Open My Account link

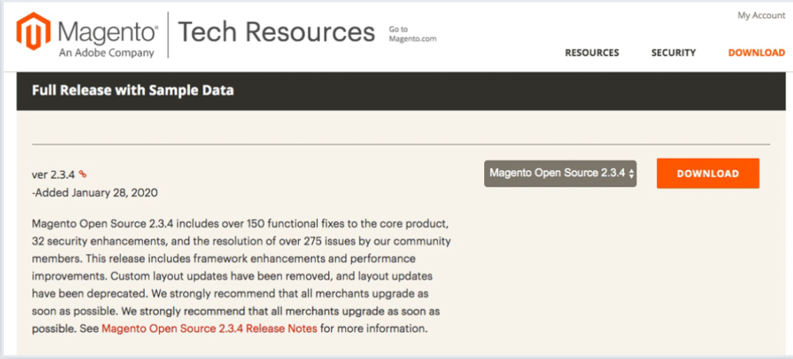pos(761,15)
